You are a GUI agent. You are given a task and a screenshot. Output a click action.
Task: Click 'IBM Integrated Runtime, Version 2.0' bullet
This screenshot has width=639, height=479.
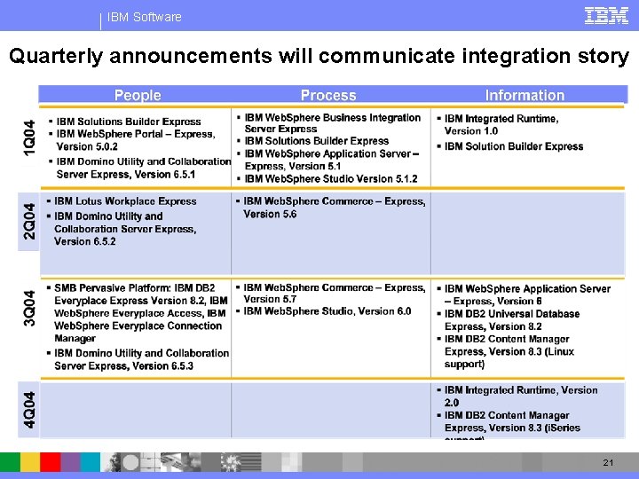pyautogui.click(x=521, y=397)
